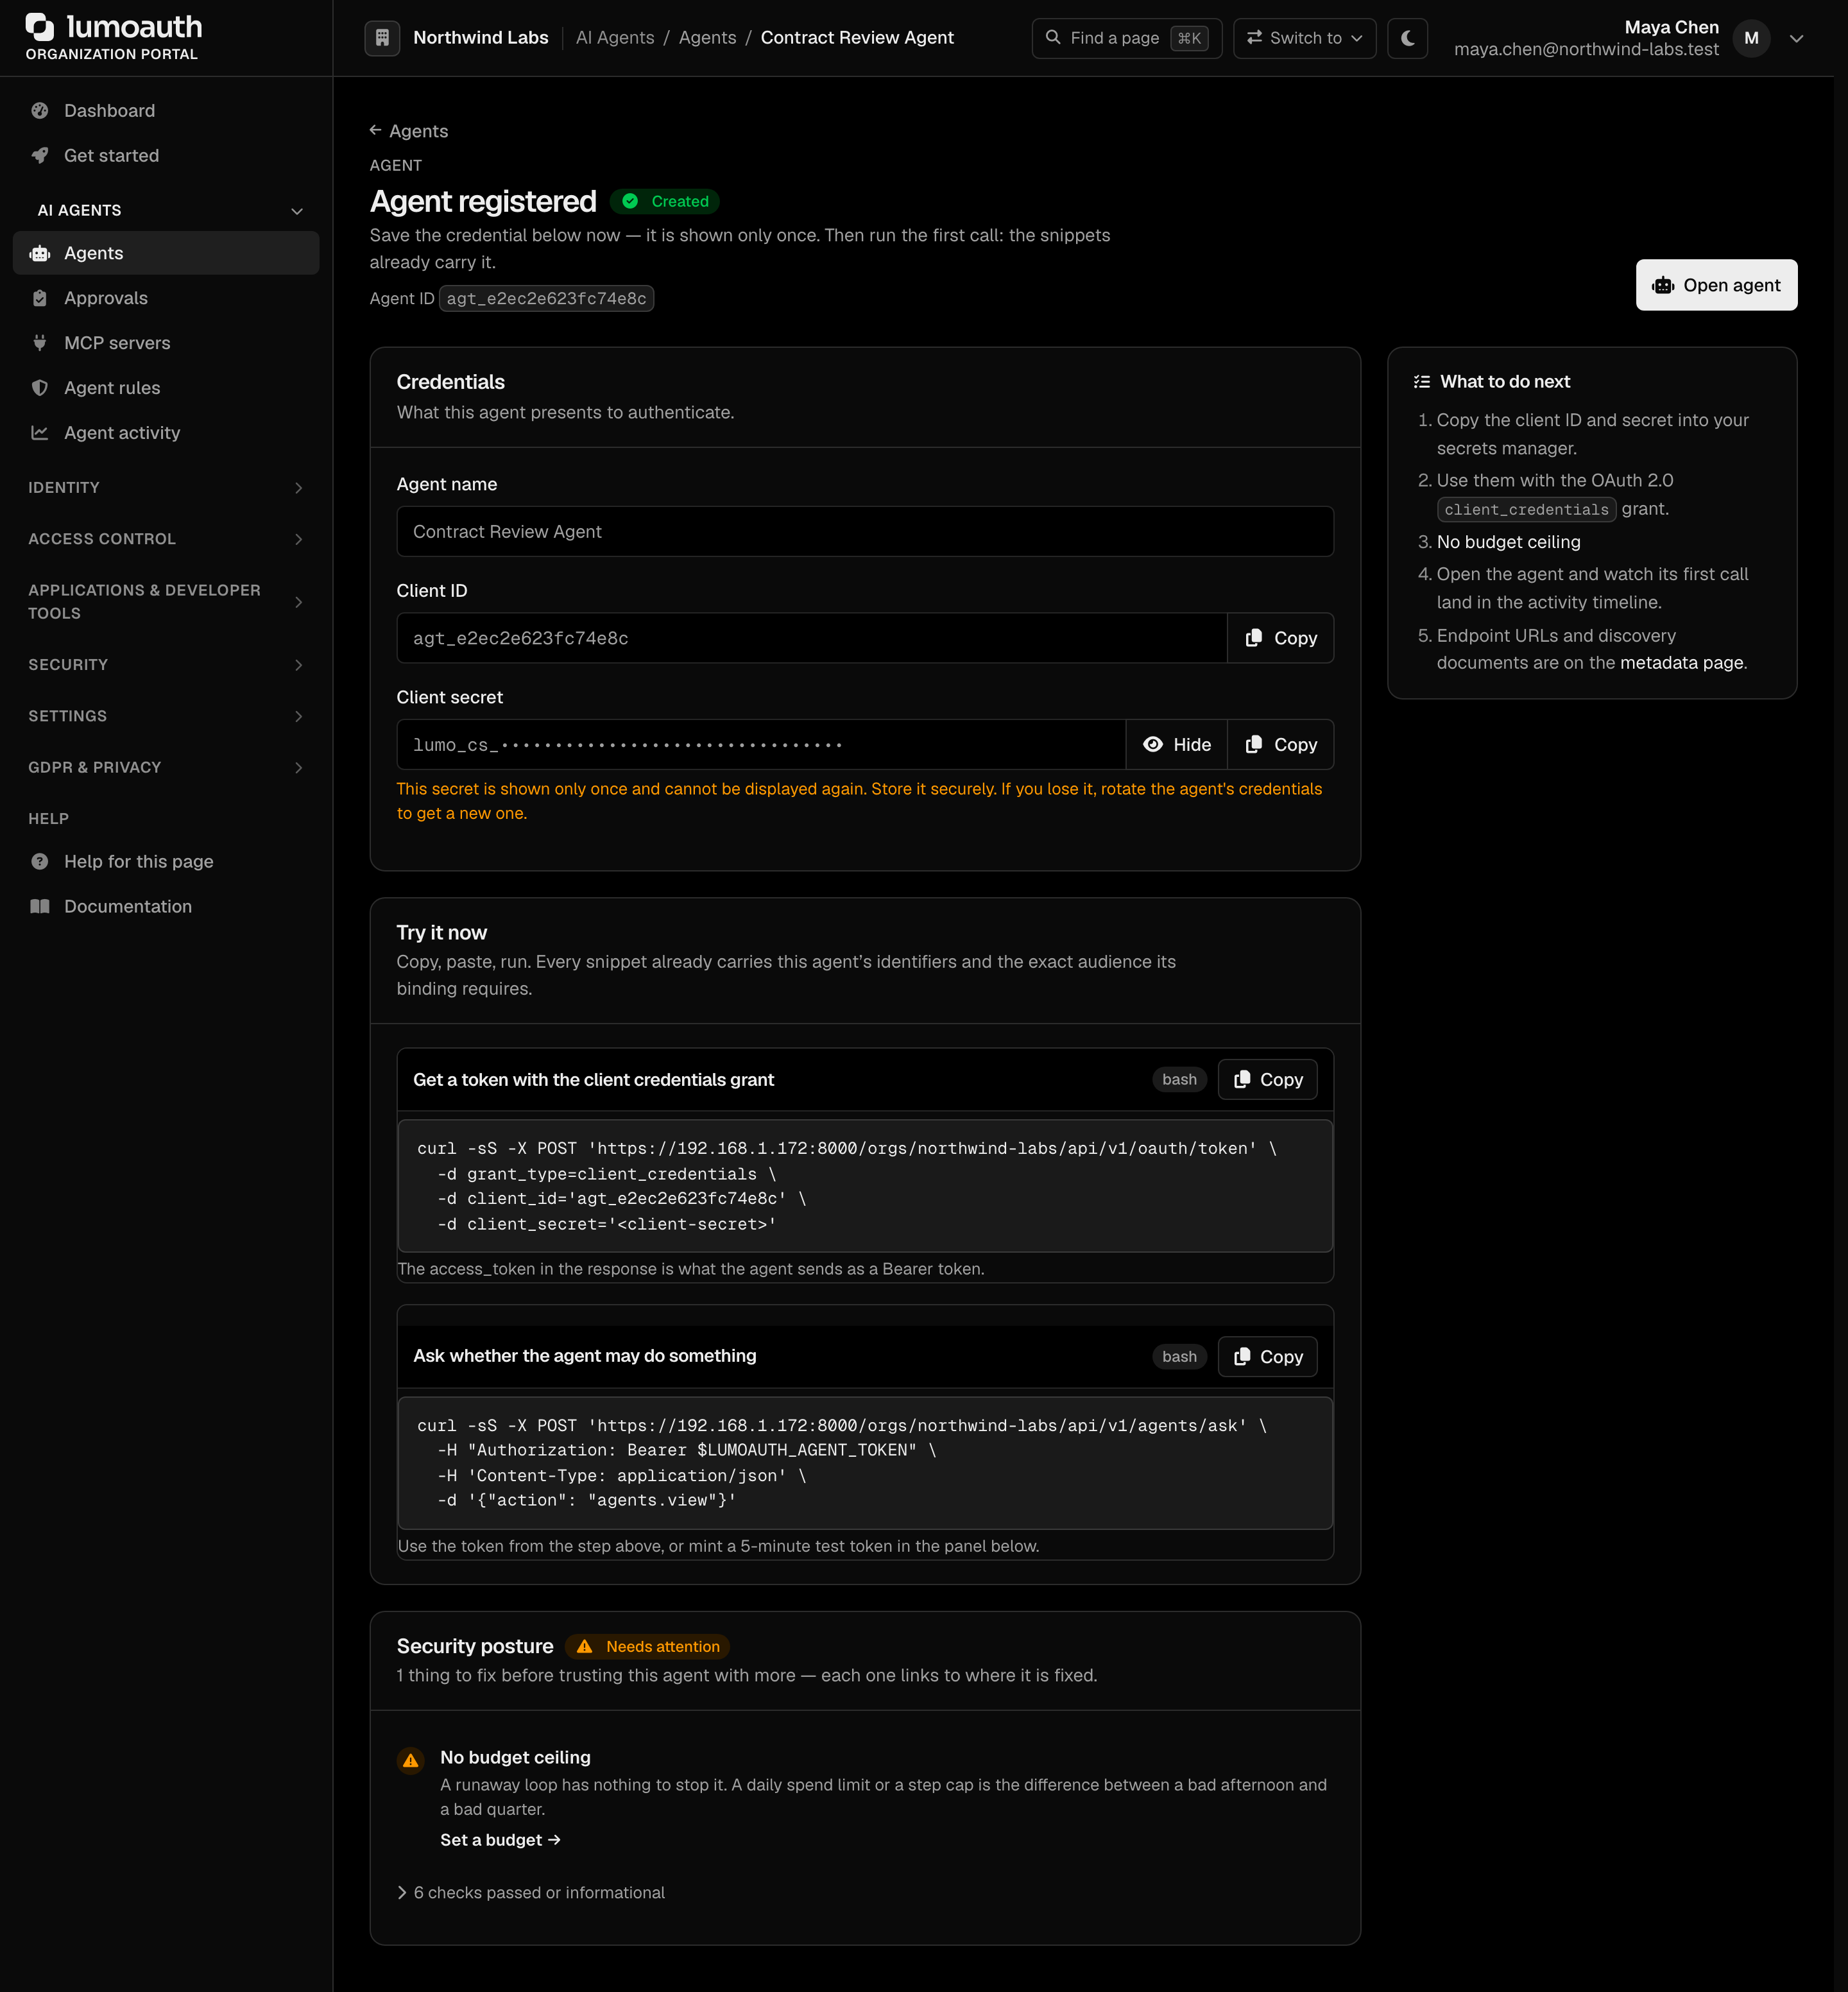Click the Agents robot icon in sidebar
Screen dimensions: 1848x1992
coord(40,254)
